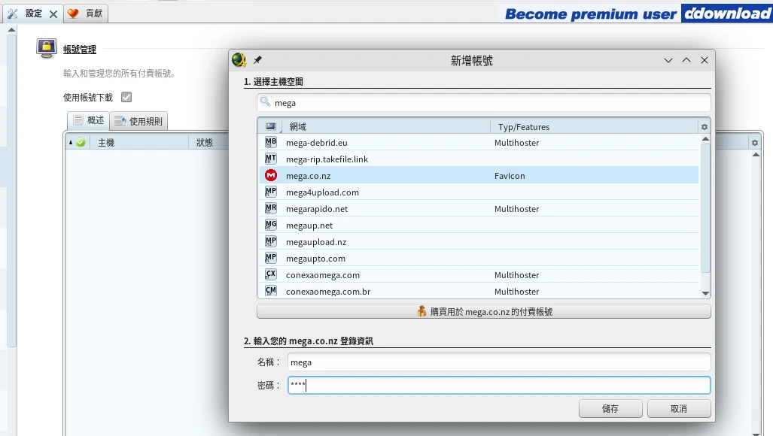Select megarapido.net row
The image size is (773, 436).
[479, 209]
